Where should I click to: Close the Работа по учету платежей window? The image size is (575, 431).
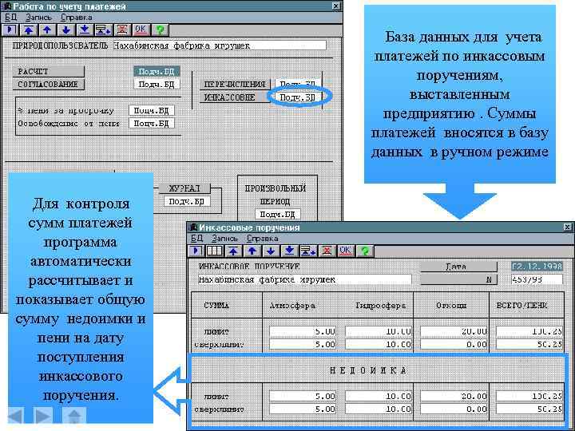[x=336, y=6]
